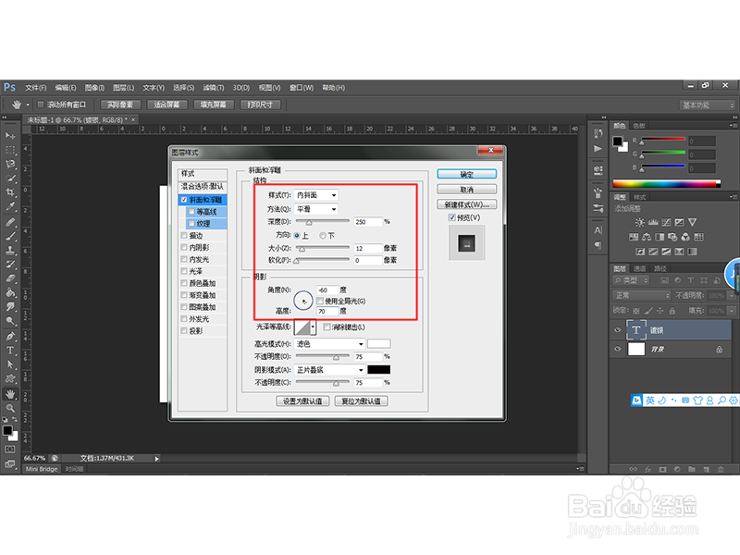Check 使用全局光(G) checkbox
The image size is (740, 555).
coord(320,301)
